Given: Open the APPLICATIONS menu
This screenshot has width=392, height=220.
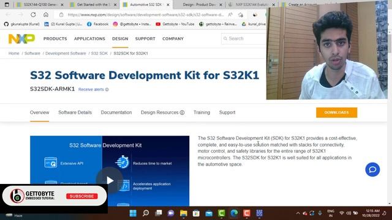Looking at the screenshot, I should click(89, 38).
